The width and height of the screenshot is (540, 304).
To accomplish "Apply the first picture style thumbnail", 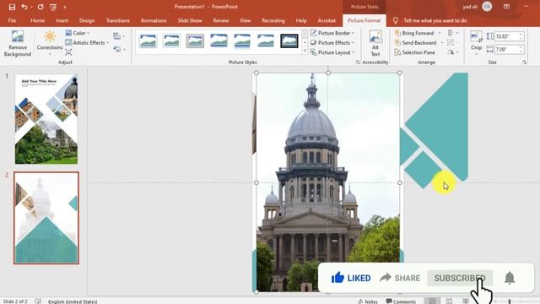I will pos(148,41).
